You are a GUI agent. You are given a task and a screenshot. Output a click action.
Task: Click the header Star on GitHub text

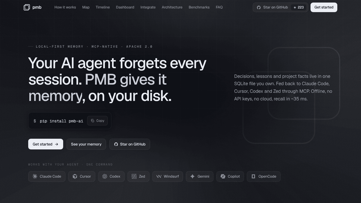(x=276, y=7)
